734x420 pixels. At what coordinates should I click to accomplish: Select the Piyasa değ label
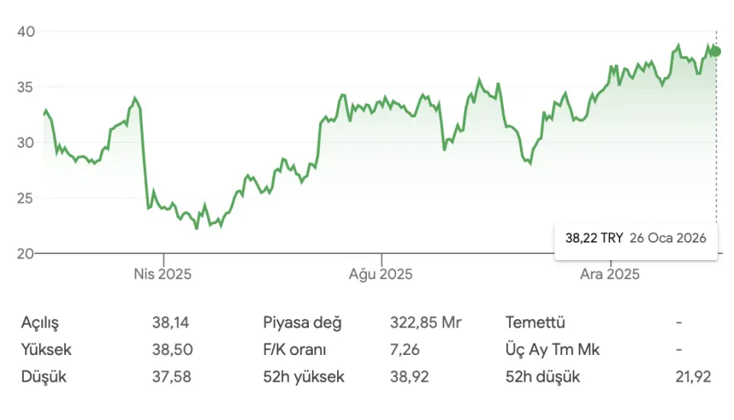click(302, 323)
